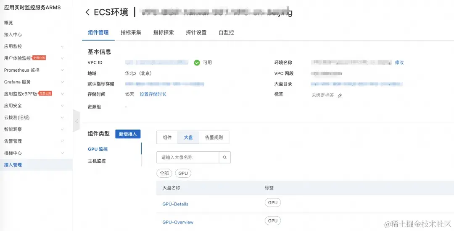Open 概览 in the sidebar
Screen dimensions: 454x231
pyautogui.click(x=8, y=23)
